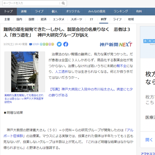Select the IT category
The image size is (155, 155).
coord(91,19)
